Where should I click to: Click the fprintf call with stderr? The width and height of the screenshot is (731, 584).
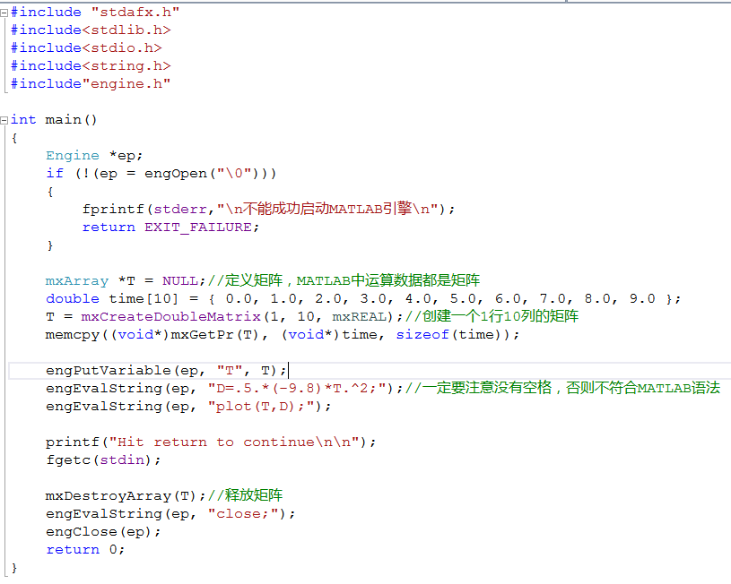[267, 209]
